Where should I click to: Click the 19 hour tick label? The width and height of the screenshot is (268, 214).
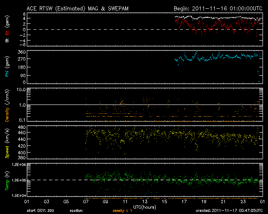[204, 201]
